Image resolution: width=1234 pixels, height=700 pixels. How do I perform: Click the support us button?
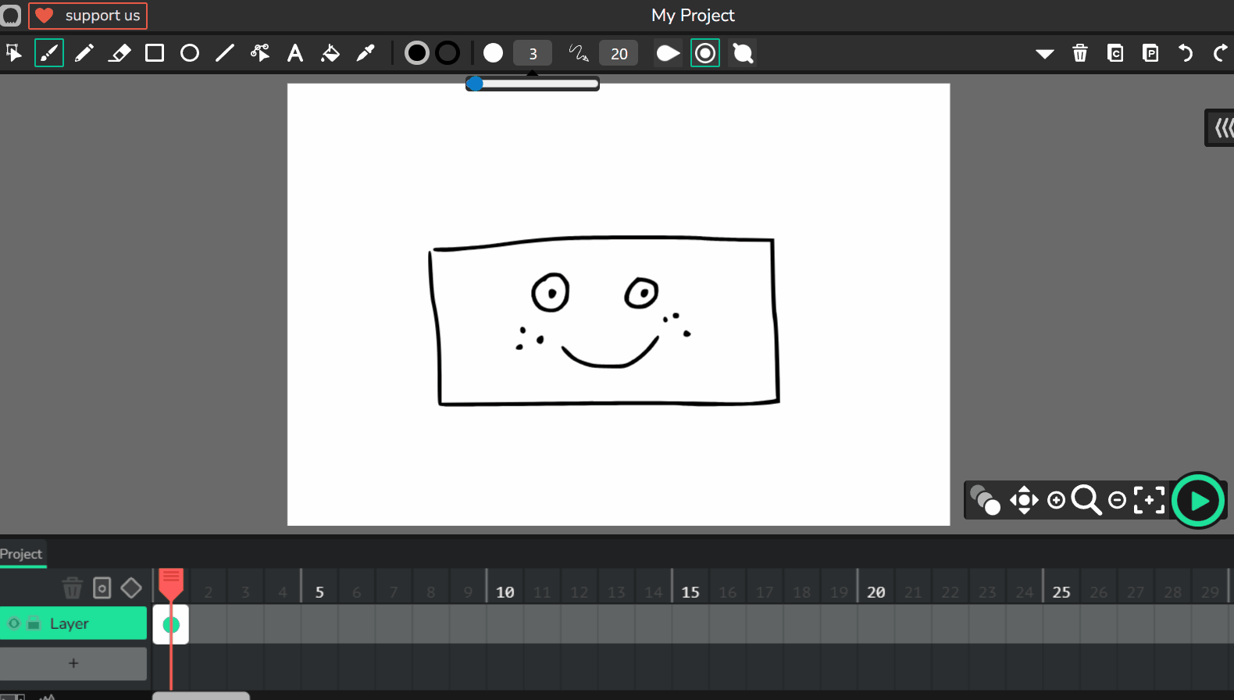88,16
